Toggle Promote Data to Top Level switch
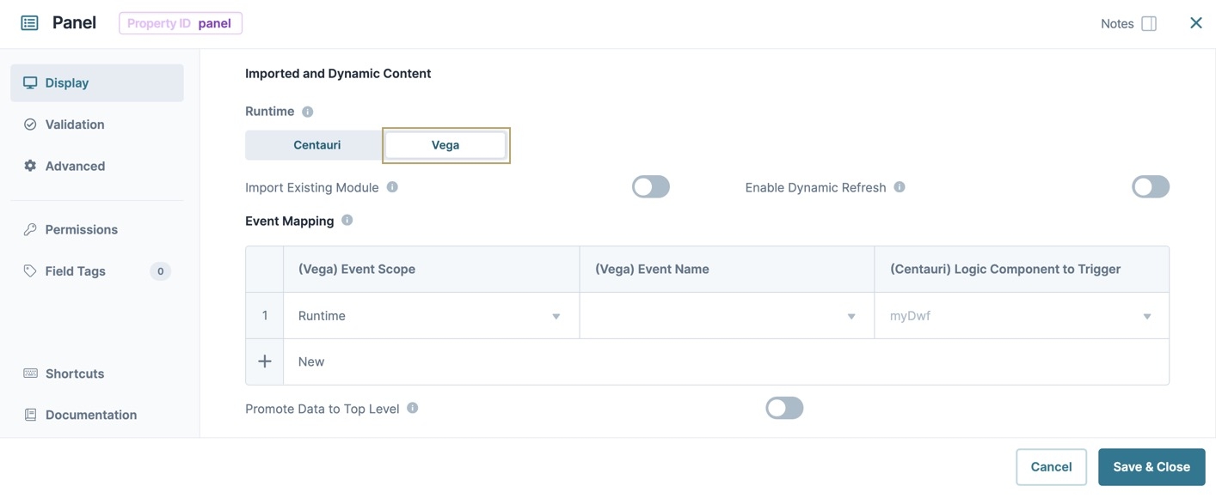Screen dimensions: 1216x498 pos(784,408)
